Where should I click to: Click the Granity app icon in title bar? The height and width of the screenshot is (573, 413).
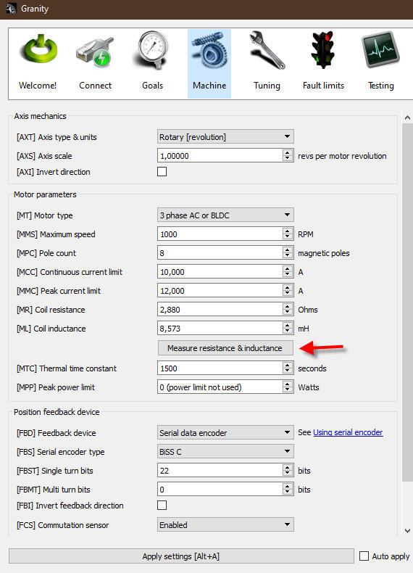11,9
